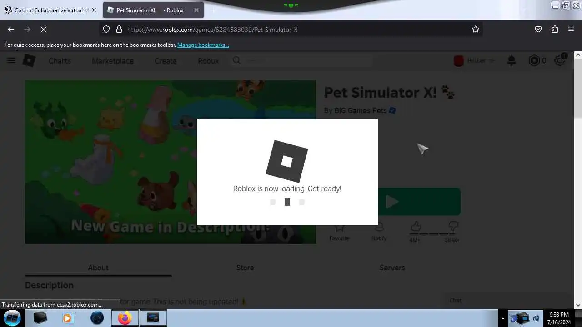Stop the page from loading
Screen dimensions: 582x327
(44, 29)
